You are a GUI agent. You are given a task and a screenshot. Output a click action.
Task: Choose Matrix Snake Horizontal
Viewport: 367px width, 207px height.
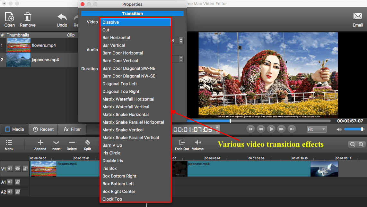point(135,114)
